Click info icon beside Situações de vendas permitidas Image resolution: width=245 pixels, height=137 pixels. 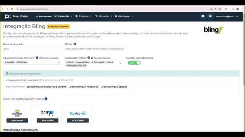point(37,58)
